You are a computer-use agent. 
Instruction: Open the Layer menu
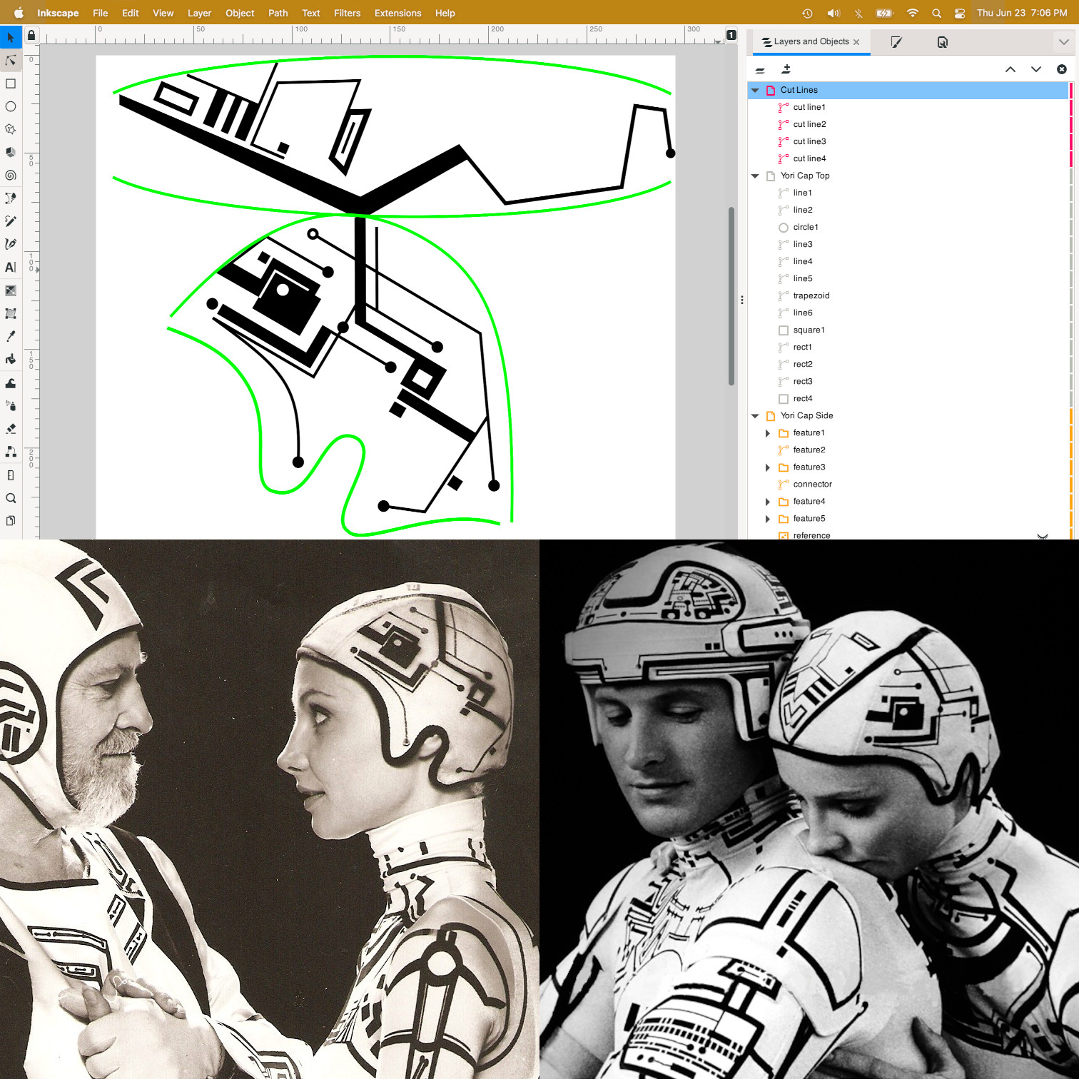click(199, 13)
